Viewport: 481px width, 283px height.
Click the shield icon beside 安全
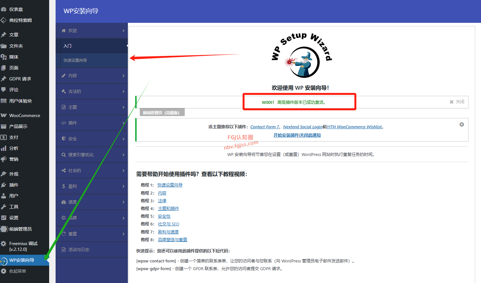pyautogui.click(x=64, y=139)
